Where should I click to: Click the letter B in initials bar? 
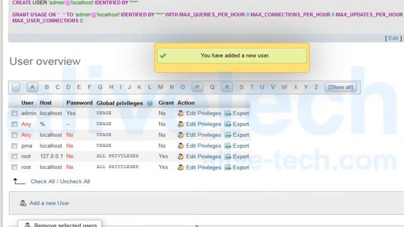click(x=47, y=87)
